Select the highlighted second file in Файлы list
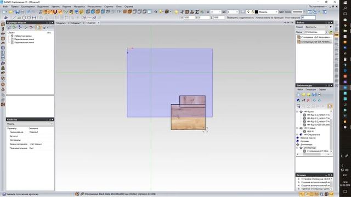Screen dimensions: 351x197 [314, 42]
